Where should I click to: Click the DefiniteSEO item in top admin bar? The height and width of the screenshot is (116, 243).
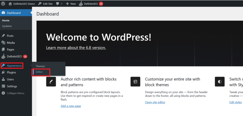[91, 4]
